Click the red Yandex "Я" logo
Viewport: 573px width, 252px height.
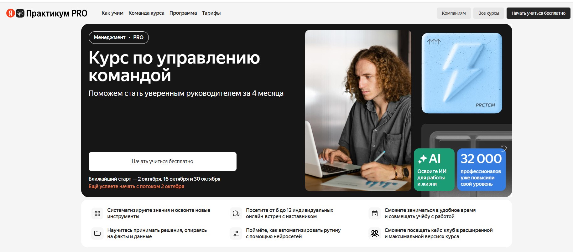coord(10,13)
